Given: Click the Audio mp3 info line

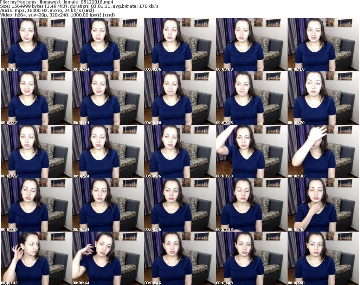Looking at the screenshot, I should (47, 11).
